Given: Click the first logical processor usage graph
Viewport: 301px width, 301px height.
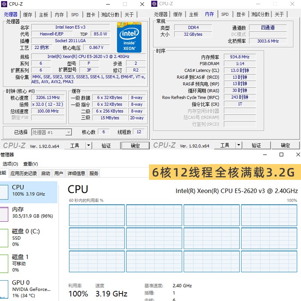Looking at the screenshot, I should click(x=97, y=215).
